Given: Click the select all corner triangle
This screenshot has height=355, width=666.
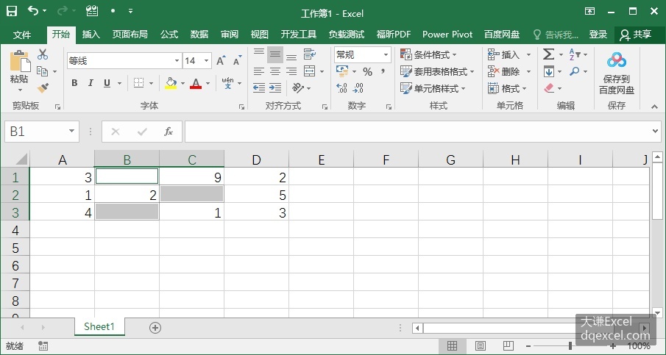Looking at the screenshot, I should click(21, 159).
